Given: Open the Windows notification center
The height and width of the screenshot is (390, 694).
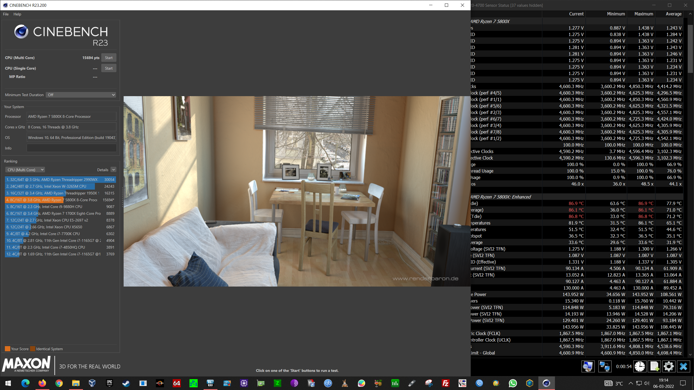Looking at the screenshot, I should [x=683, y=383].
